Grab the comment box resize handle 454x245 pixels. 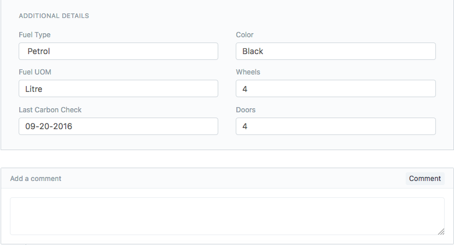pos(441,231)
